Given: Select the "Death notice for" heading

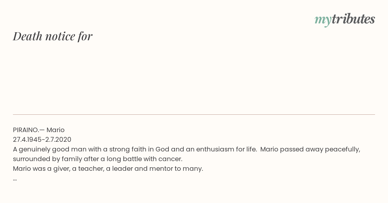Looking at the screenshot, I should 53,36.
